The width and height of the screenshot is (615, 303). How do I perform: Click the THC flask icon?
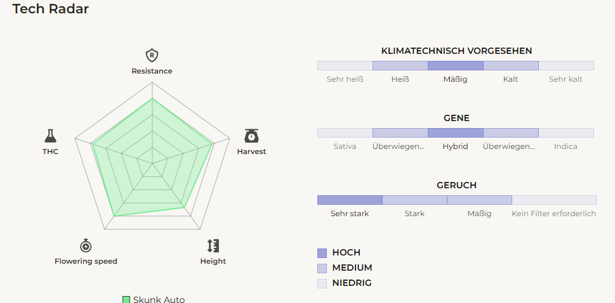[51, 135]
